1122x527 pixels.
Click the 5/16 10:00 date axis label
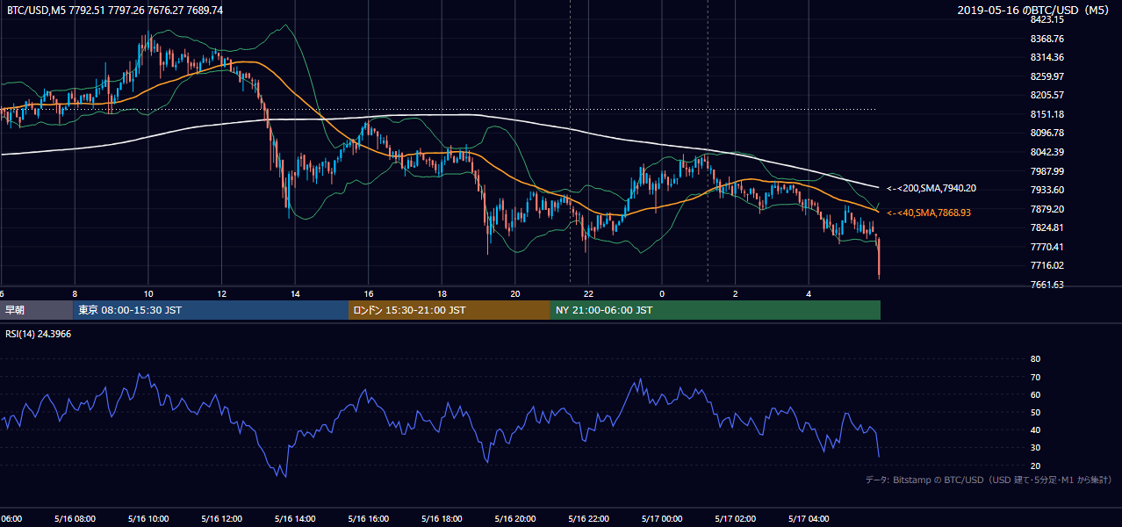pyautogui.click(x=147, y=518)
